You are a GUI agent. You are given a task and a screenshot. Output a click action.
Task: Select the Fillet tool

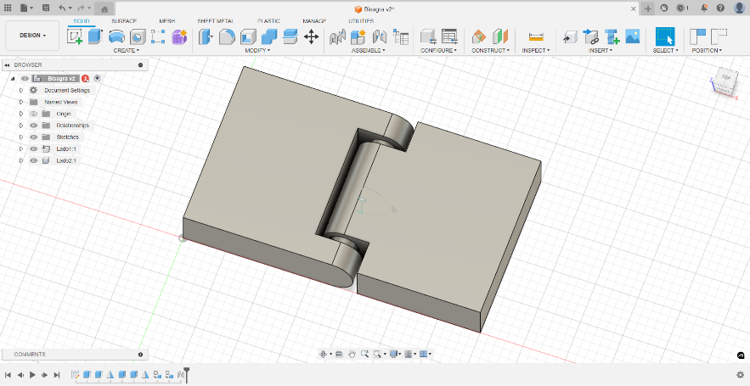click(x=227, y=36)
